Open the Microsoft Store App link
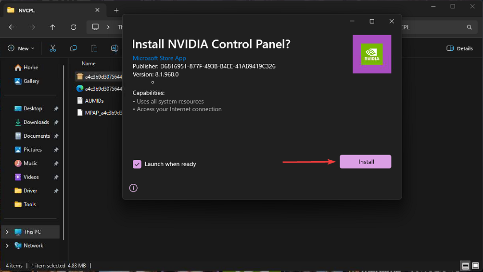This screenshot has width=483, height=272. click(x=159, y=58)
